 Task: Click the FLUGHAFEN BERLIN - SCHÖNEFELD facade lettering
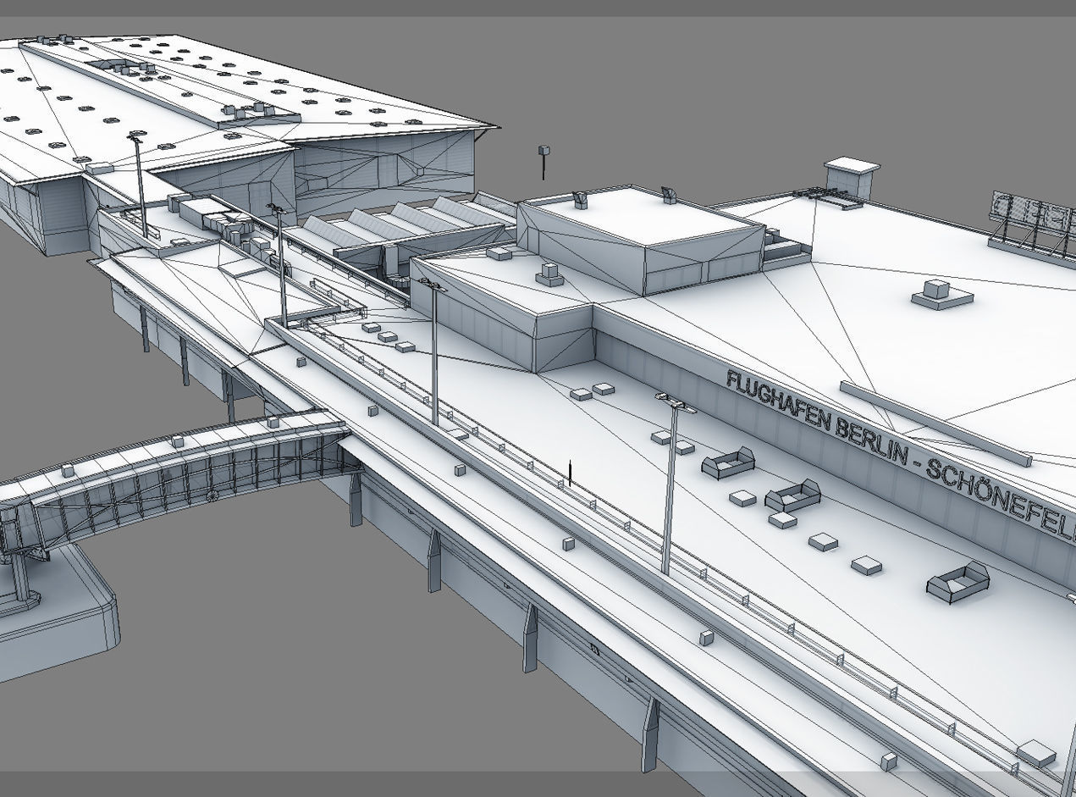(x=901, y=456)
